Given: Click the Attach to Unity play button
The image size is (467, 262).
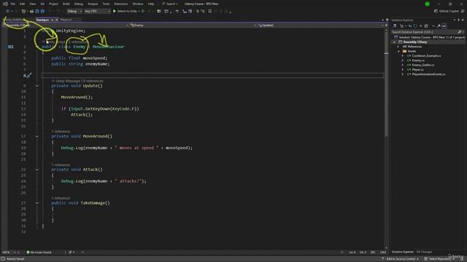Looking at the screenshot, I should click(126, 12).
